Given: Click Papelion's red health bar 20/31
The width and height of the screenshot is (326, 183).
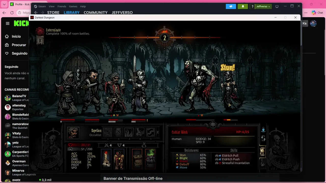Looking at the screenshot, I should [x=80, y=145].
